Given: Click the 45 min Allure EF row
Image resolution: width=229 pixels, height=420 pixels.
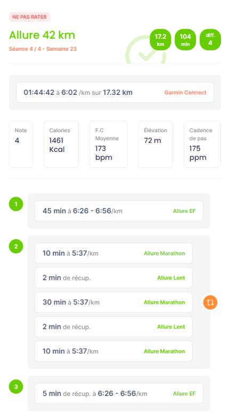Looking at the screenshot, I should 119,211.
